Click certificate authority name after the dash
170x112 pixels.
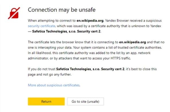point(66,31)
